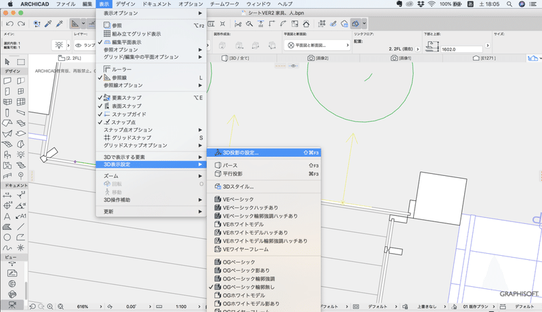Apply VEホワイトモデル 3D style
Image resolution: width=542 pixels, height=312 pixels.
264,224
